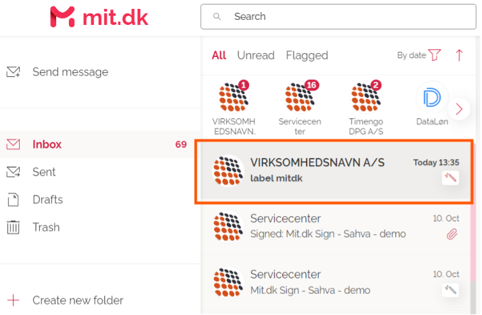Click the Send message envelope icon

click(13, 72)
